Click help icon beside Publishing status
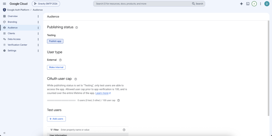Viewport: 272px width, 136px height. pos(76,27)
